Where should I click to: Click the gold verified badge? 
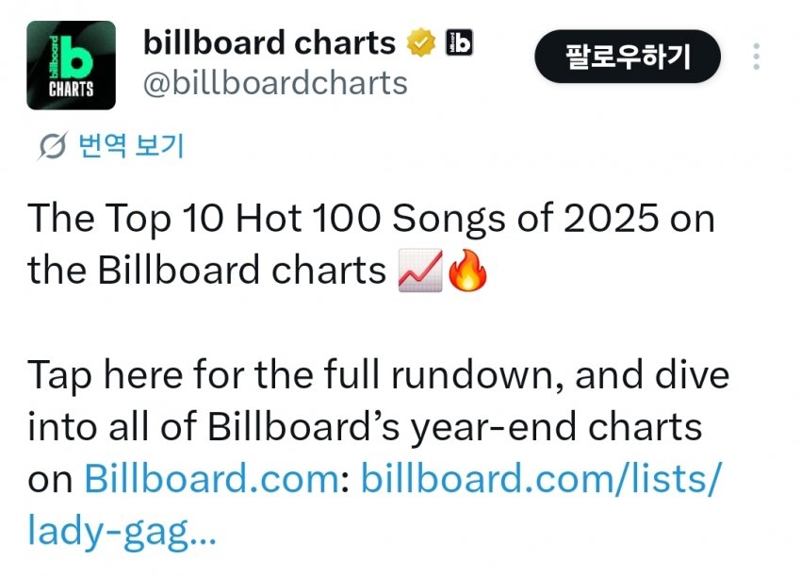pyautogui.click(x=420, y=43)
